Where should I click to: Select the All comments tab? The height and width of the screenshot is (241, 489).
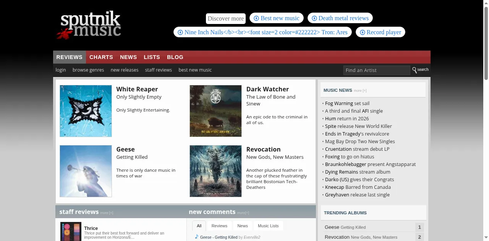(199, 226)
